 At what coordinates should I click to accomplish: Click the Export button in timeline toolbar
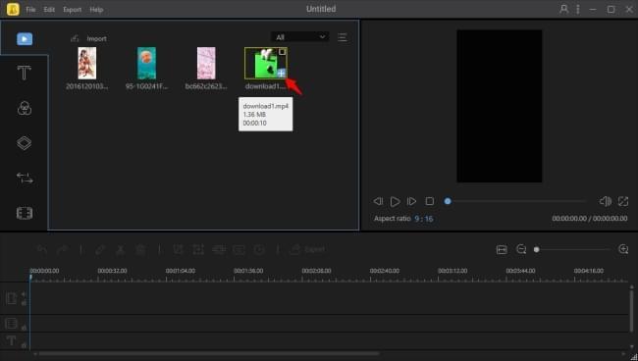[x=307, y=249]
